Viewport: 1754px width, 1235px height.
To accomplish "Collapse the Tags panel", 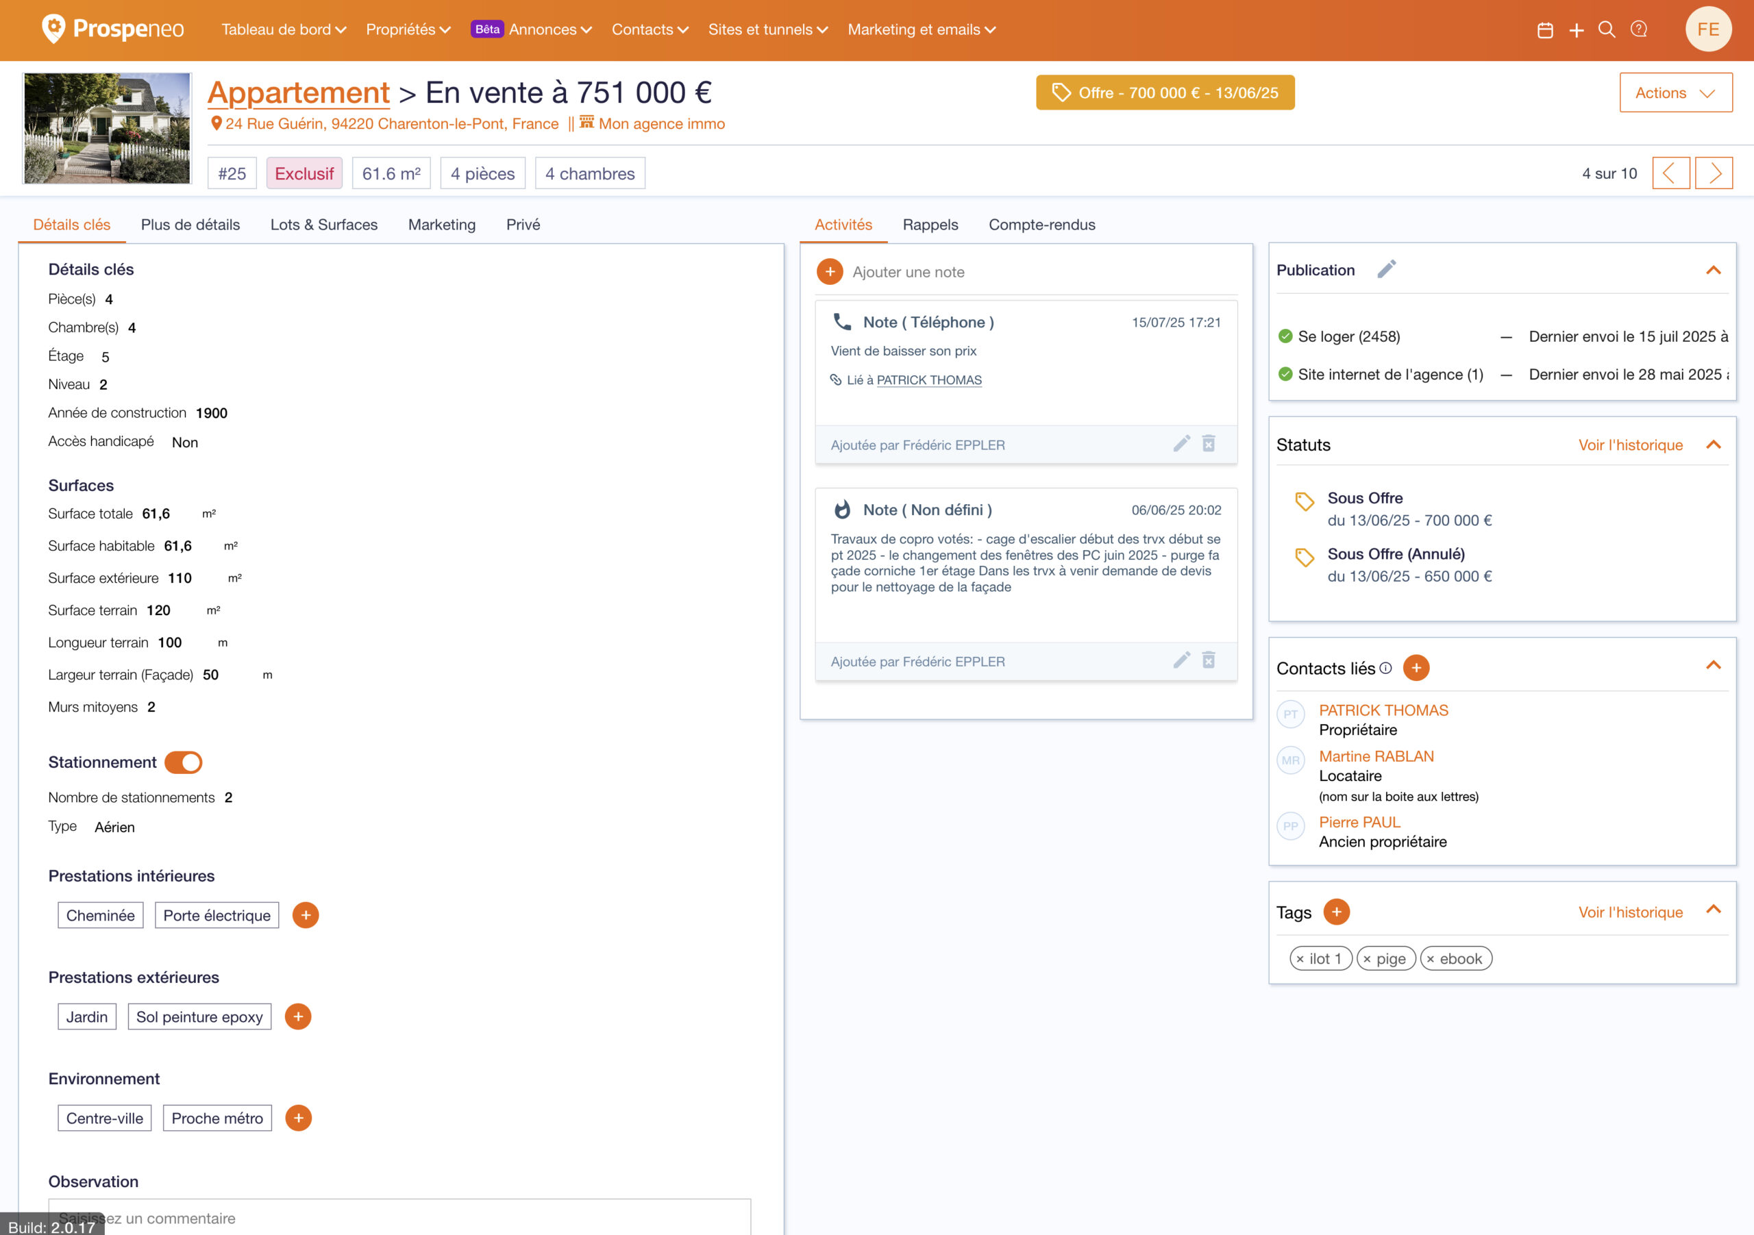I will pyautogui.click(x=1714, y=909).
